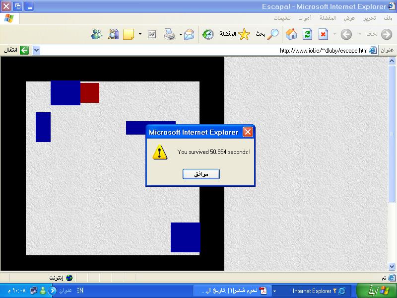This screenshot has width=397, height=298.
Task: Open the History toolbar icon
Action: tap(207, 34)
